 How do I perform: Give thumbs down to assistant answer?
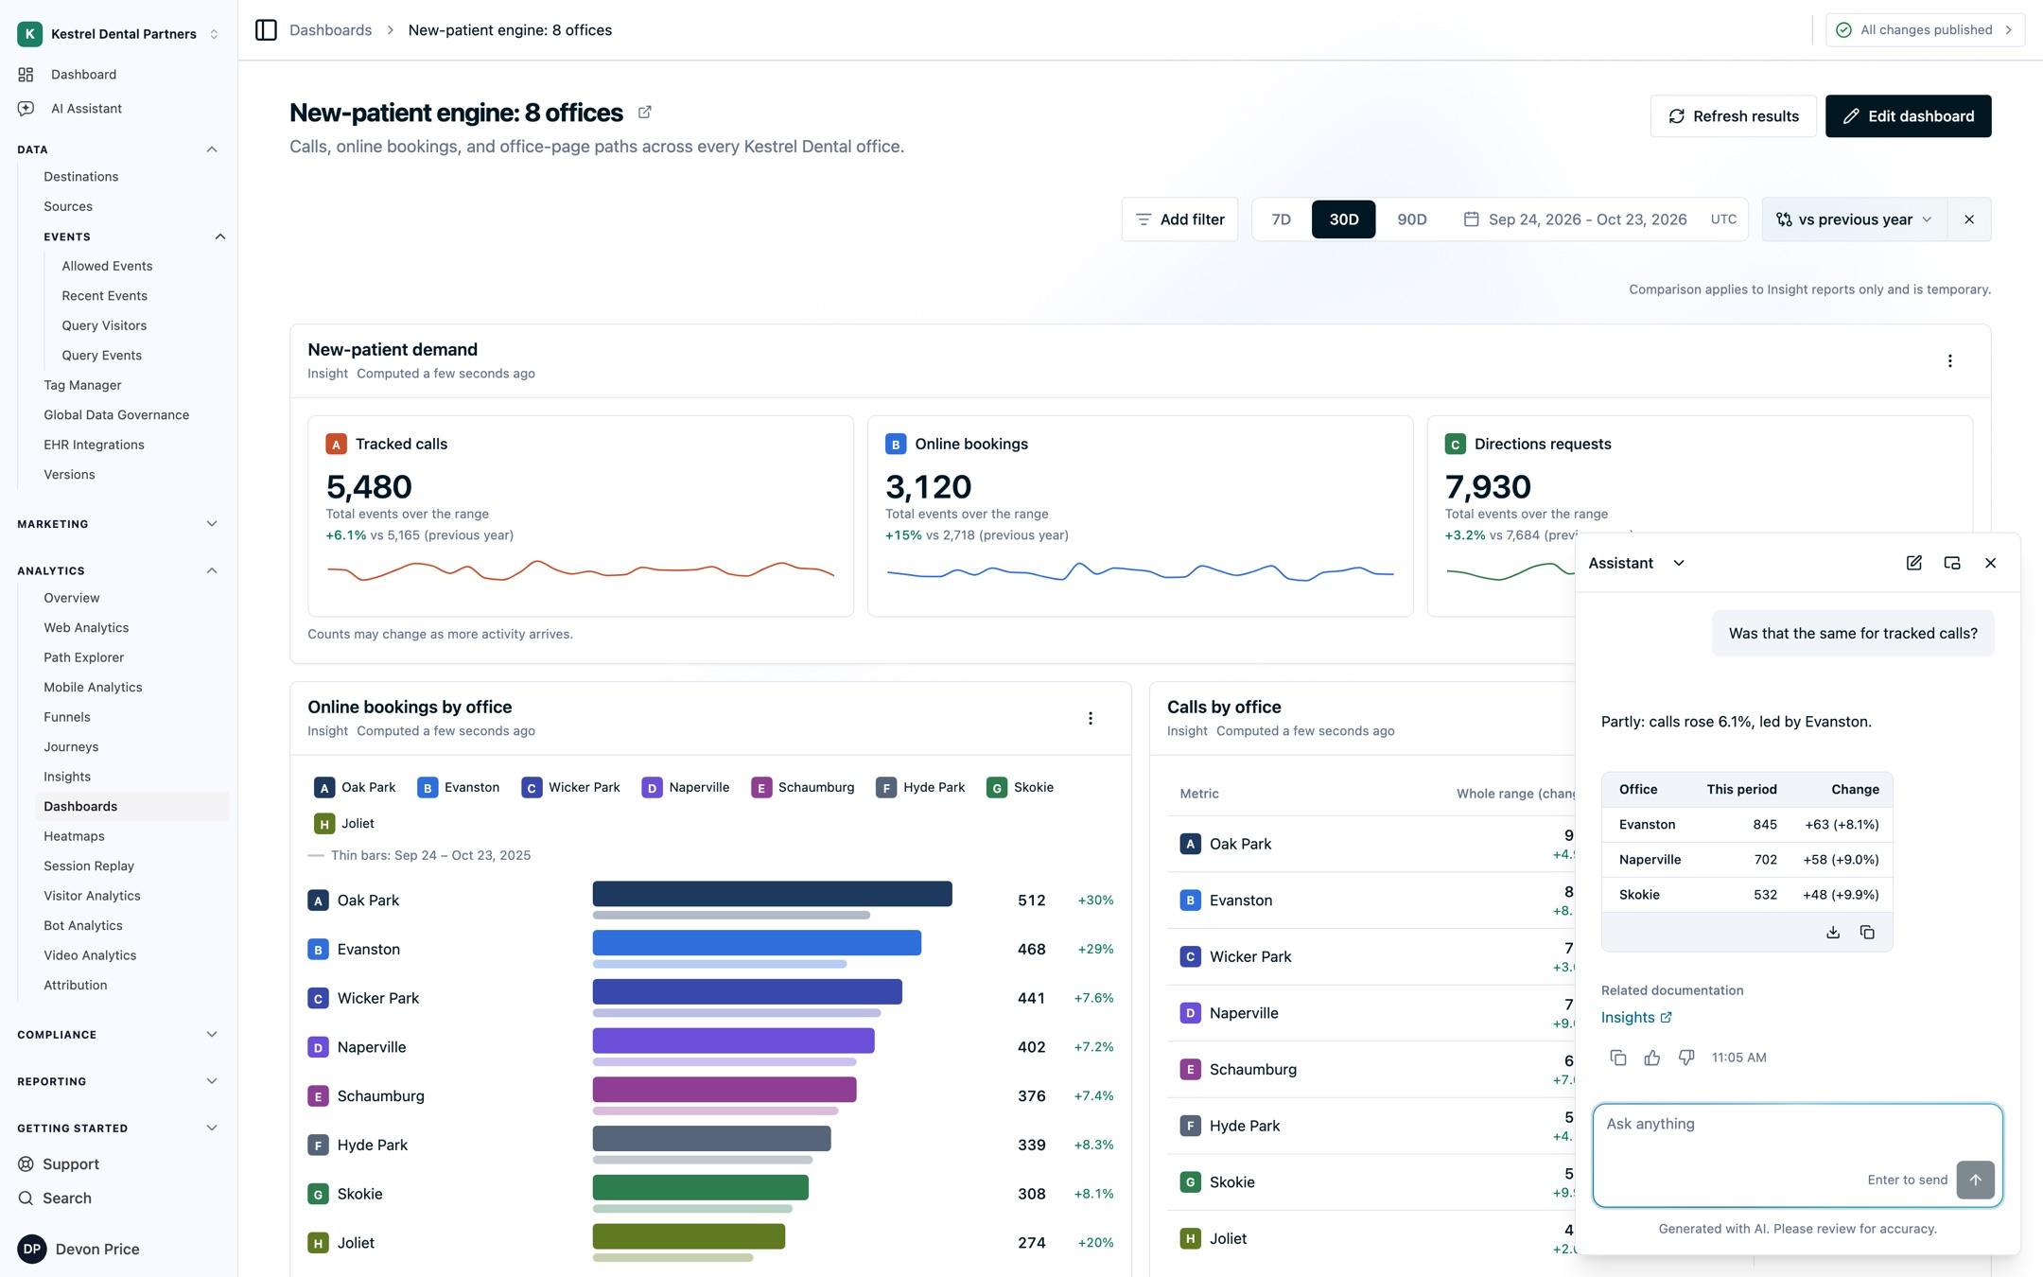tap(1685, 1058)
